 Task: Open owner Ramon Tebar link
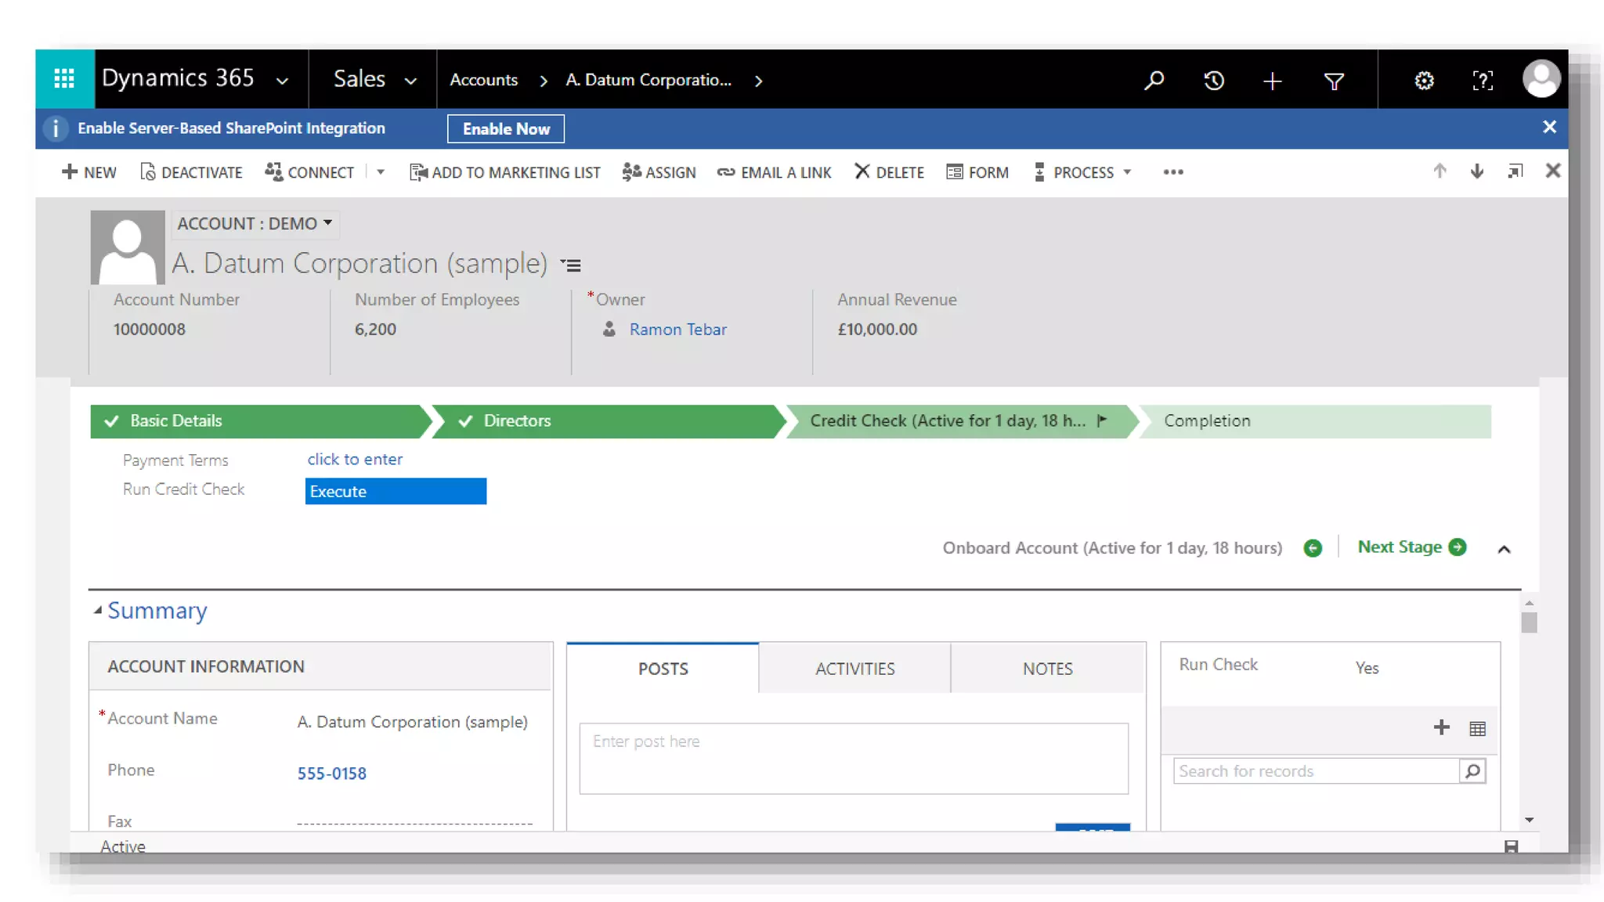point(677,330)
